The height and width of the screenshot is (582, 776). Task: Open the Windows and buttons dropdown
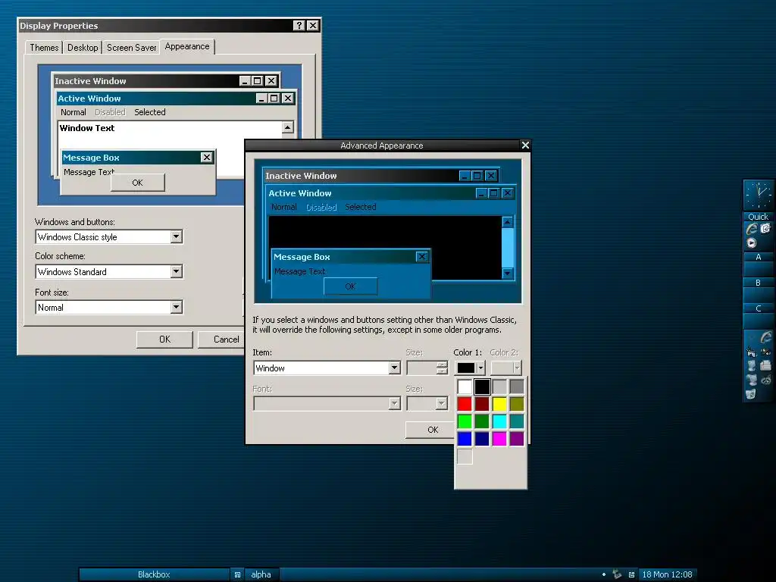176,237
